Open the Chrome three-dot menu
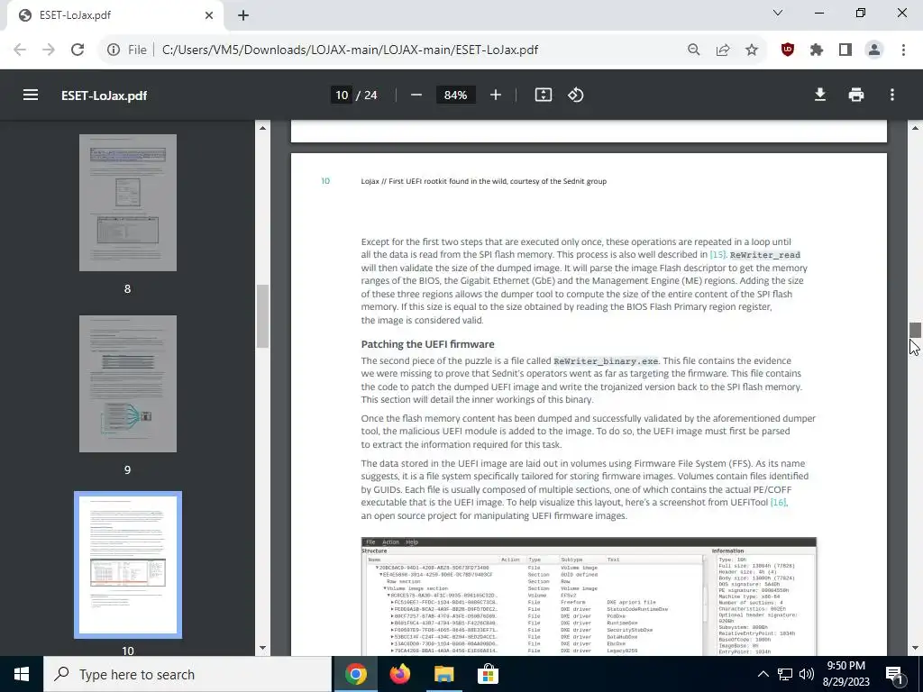 (903, 50)
